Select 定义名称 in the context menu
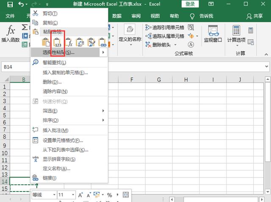This screenshot has width=271, height=202. [69, 168]
